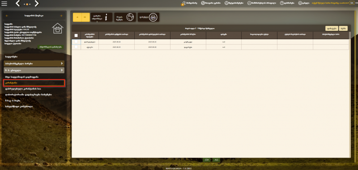Expand the gray sidebar item with chevron
The image size is (358, 170).
(34, 70)
